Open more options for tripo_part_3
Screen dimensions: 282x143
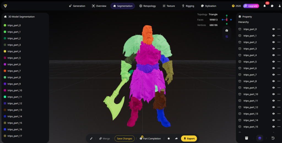coord(279,49)
